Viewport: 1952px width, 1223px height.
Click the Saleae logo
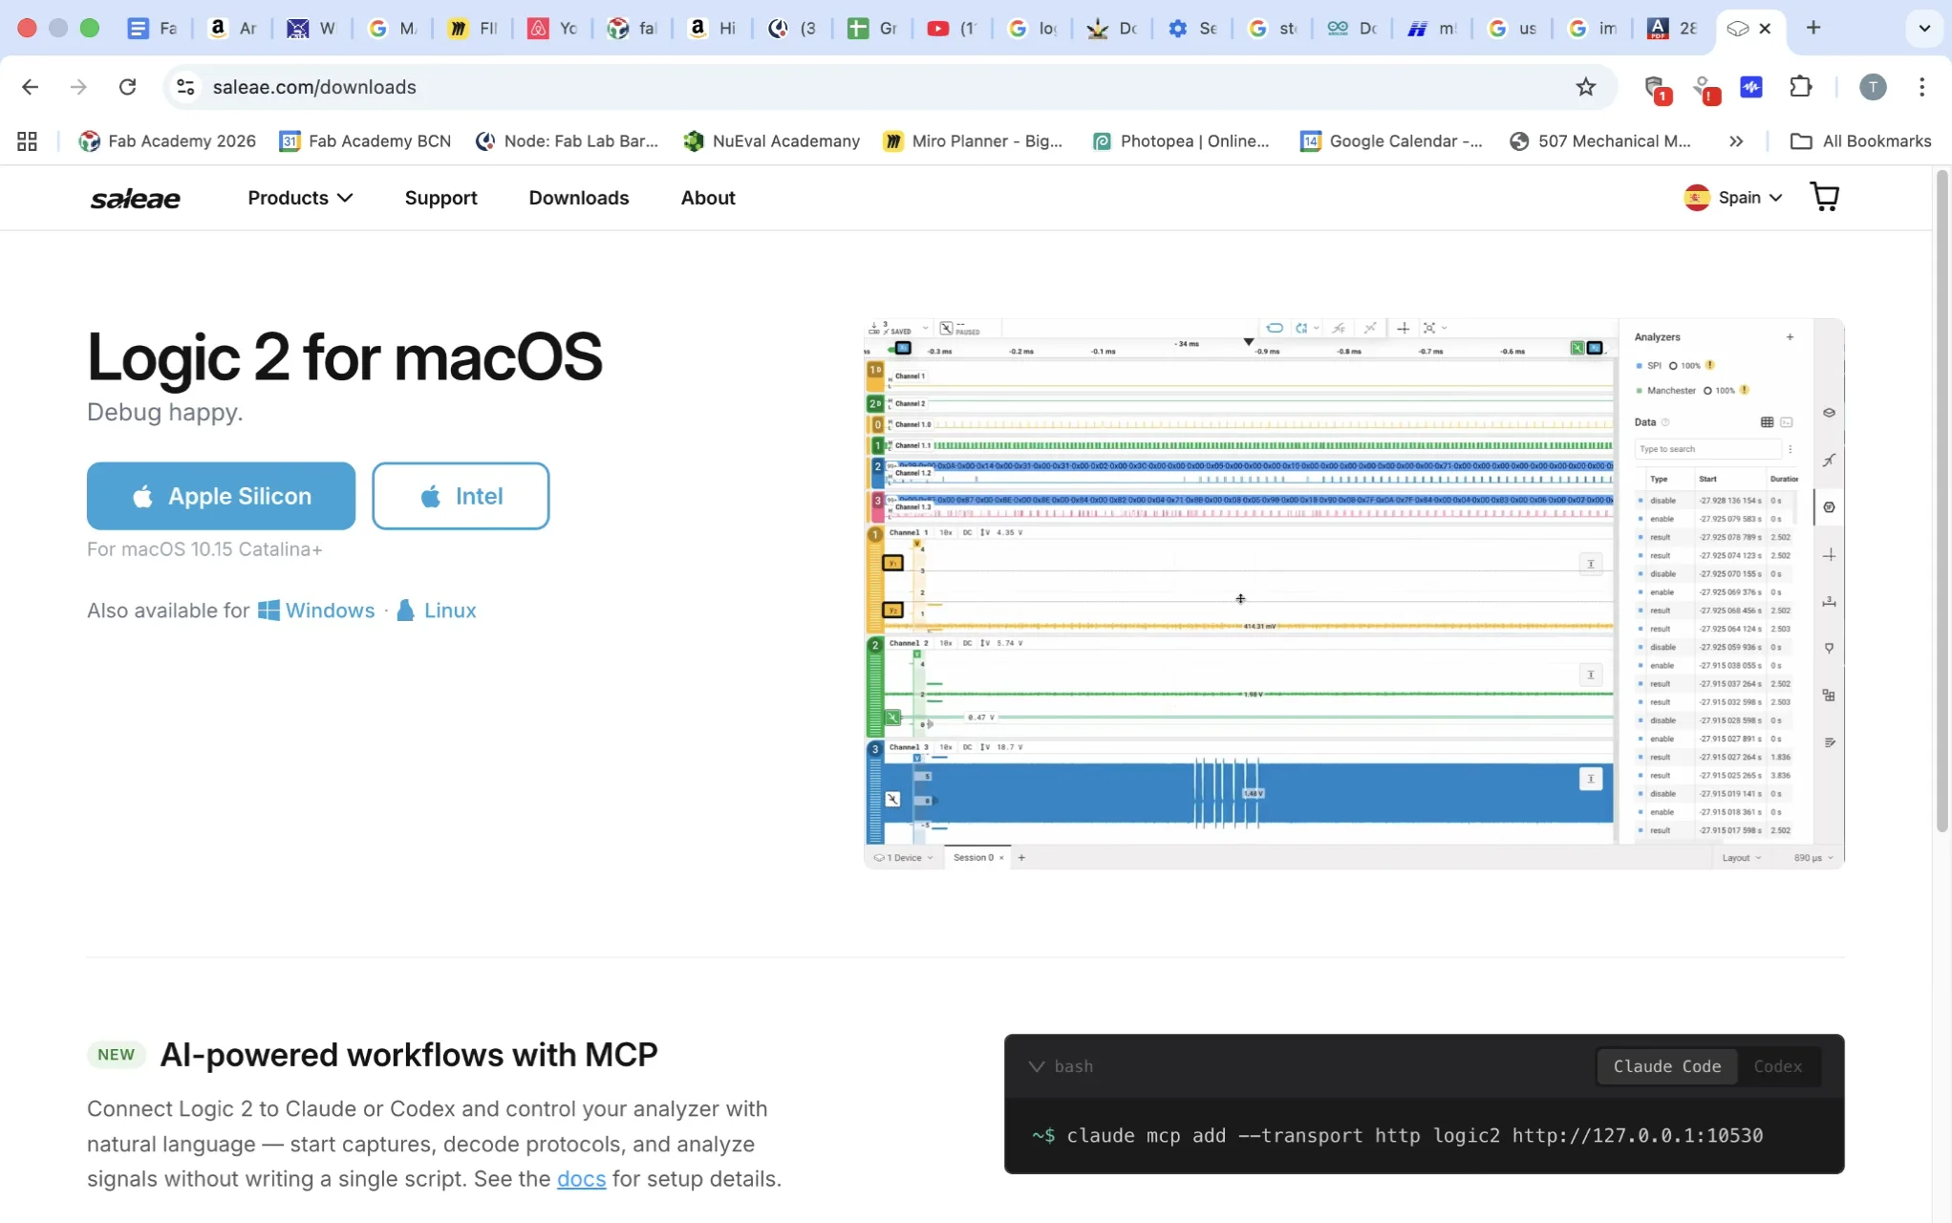(x=135, y=198)
